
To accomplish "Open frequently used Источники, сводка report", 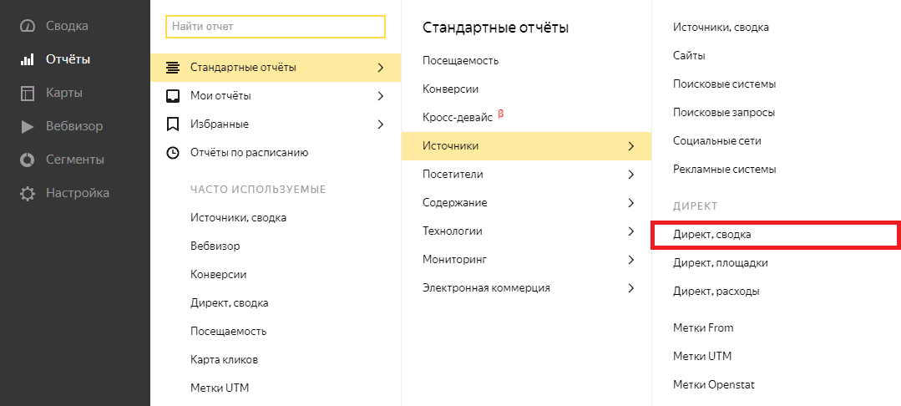I will (x=239, y=218).
